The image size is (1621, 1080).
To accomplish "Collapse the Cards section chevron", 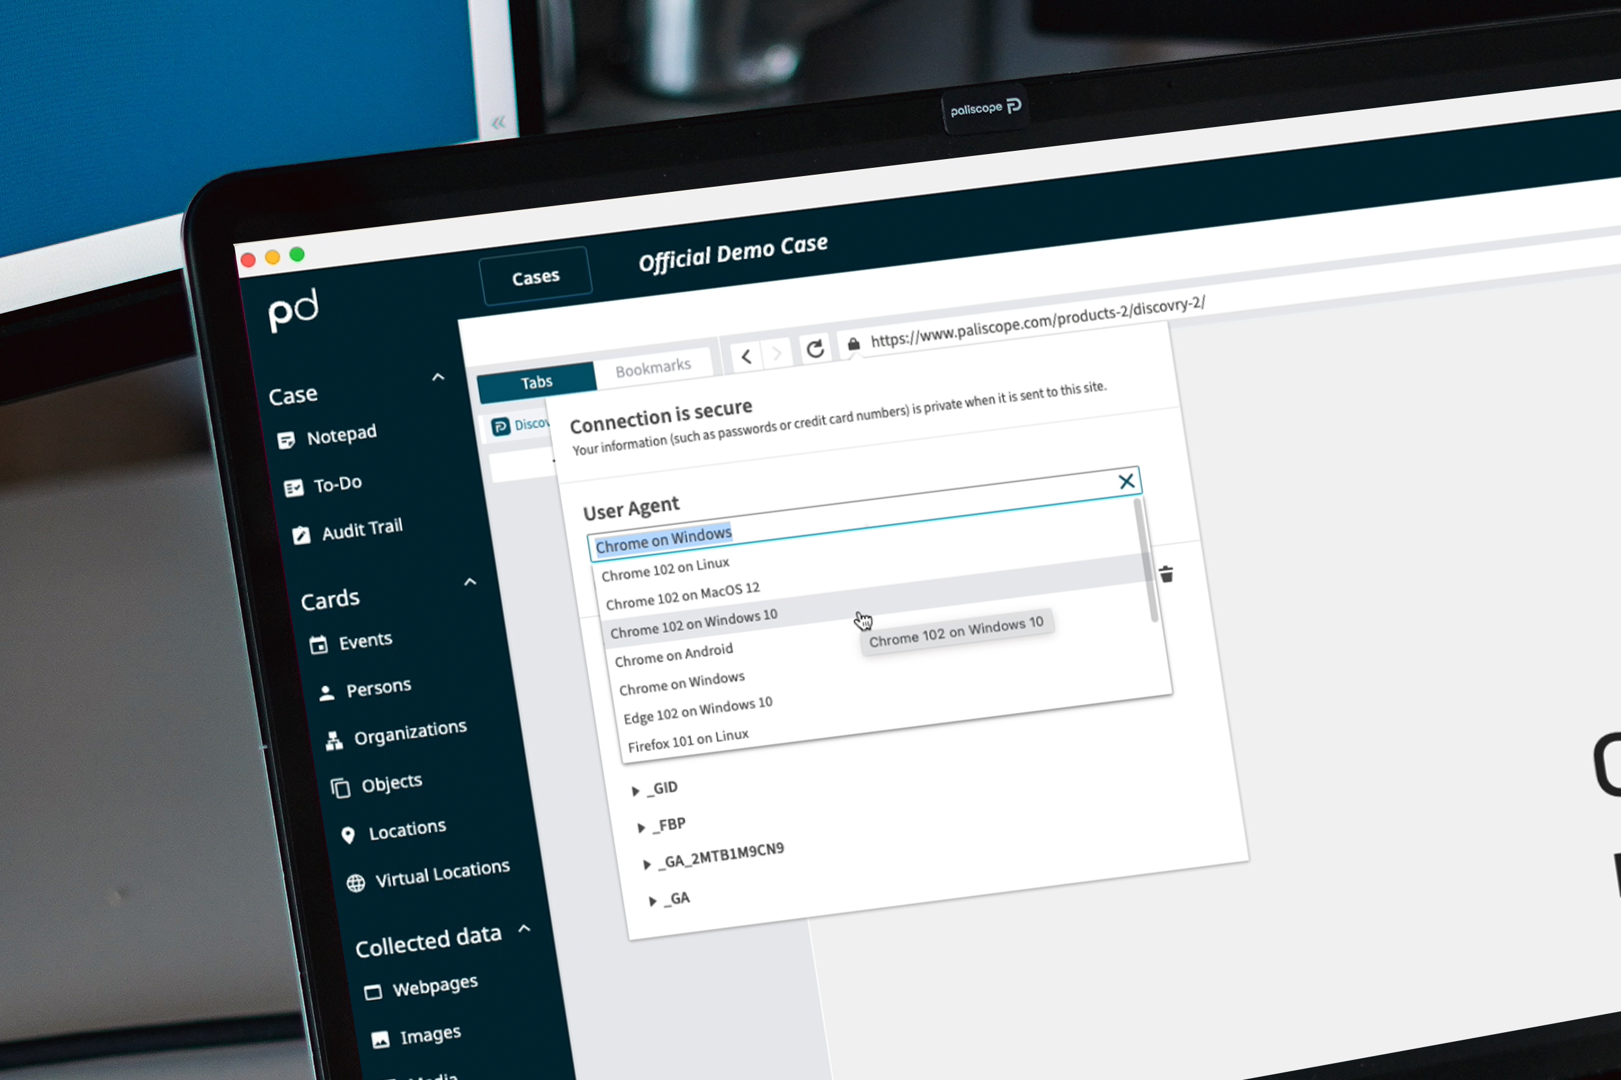I will 470,582.
